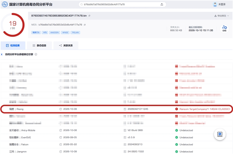Click the 19/30 detection score gauge
The width and height of the screenshot is (233, 154).
point(13,25)
